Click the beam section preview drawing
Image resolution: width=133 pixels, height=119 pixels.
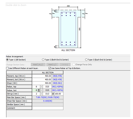68,28
